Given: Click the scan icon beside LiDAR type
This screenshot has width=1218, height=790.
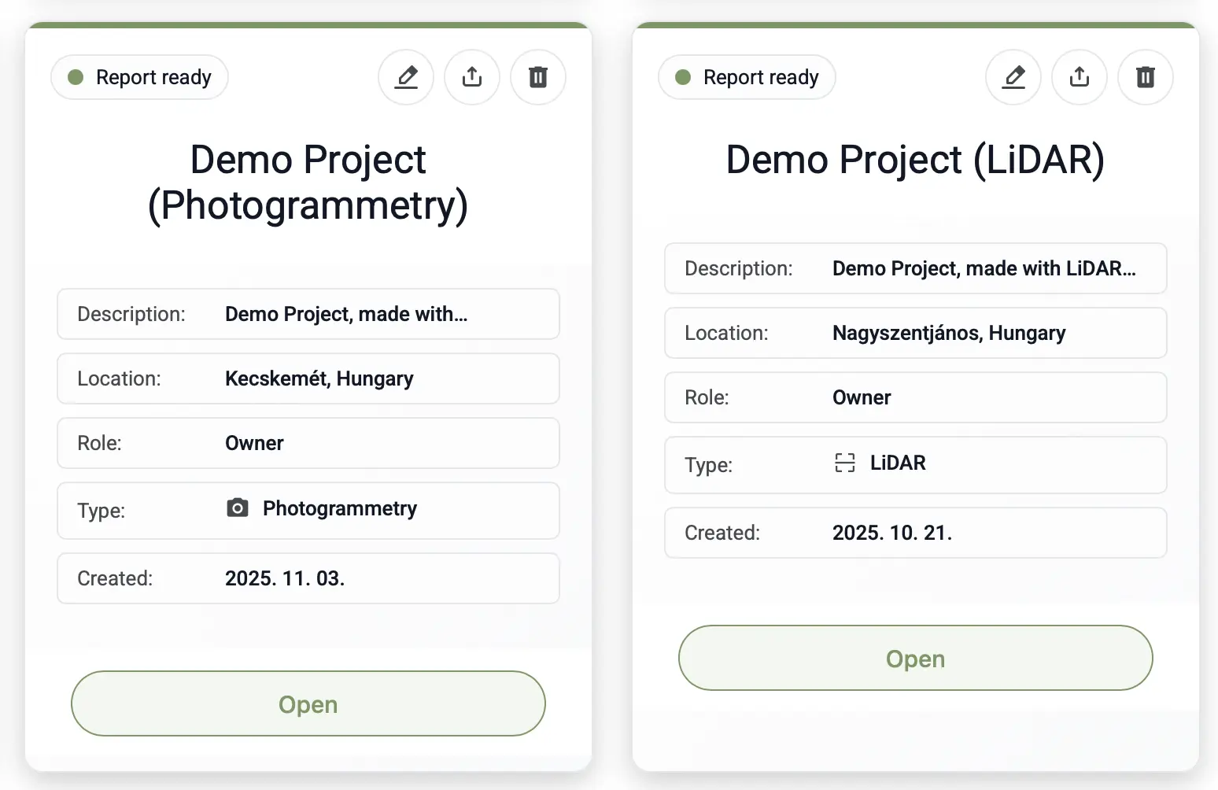Looking at the screenshot, I should pyautogui.click(x=845, y=463).
